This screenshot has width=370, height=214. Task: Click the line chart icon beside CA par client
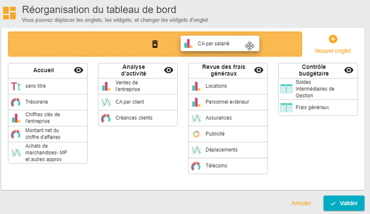click(x=106, y=102)
